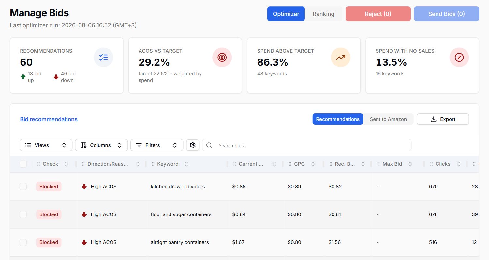Image resolution: width=489 pixels, height=260 pixels.
Task: Click the Spend Above Target trend icon
Action: 341,58
